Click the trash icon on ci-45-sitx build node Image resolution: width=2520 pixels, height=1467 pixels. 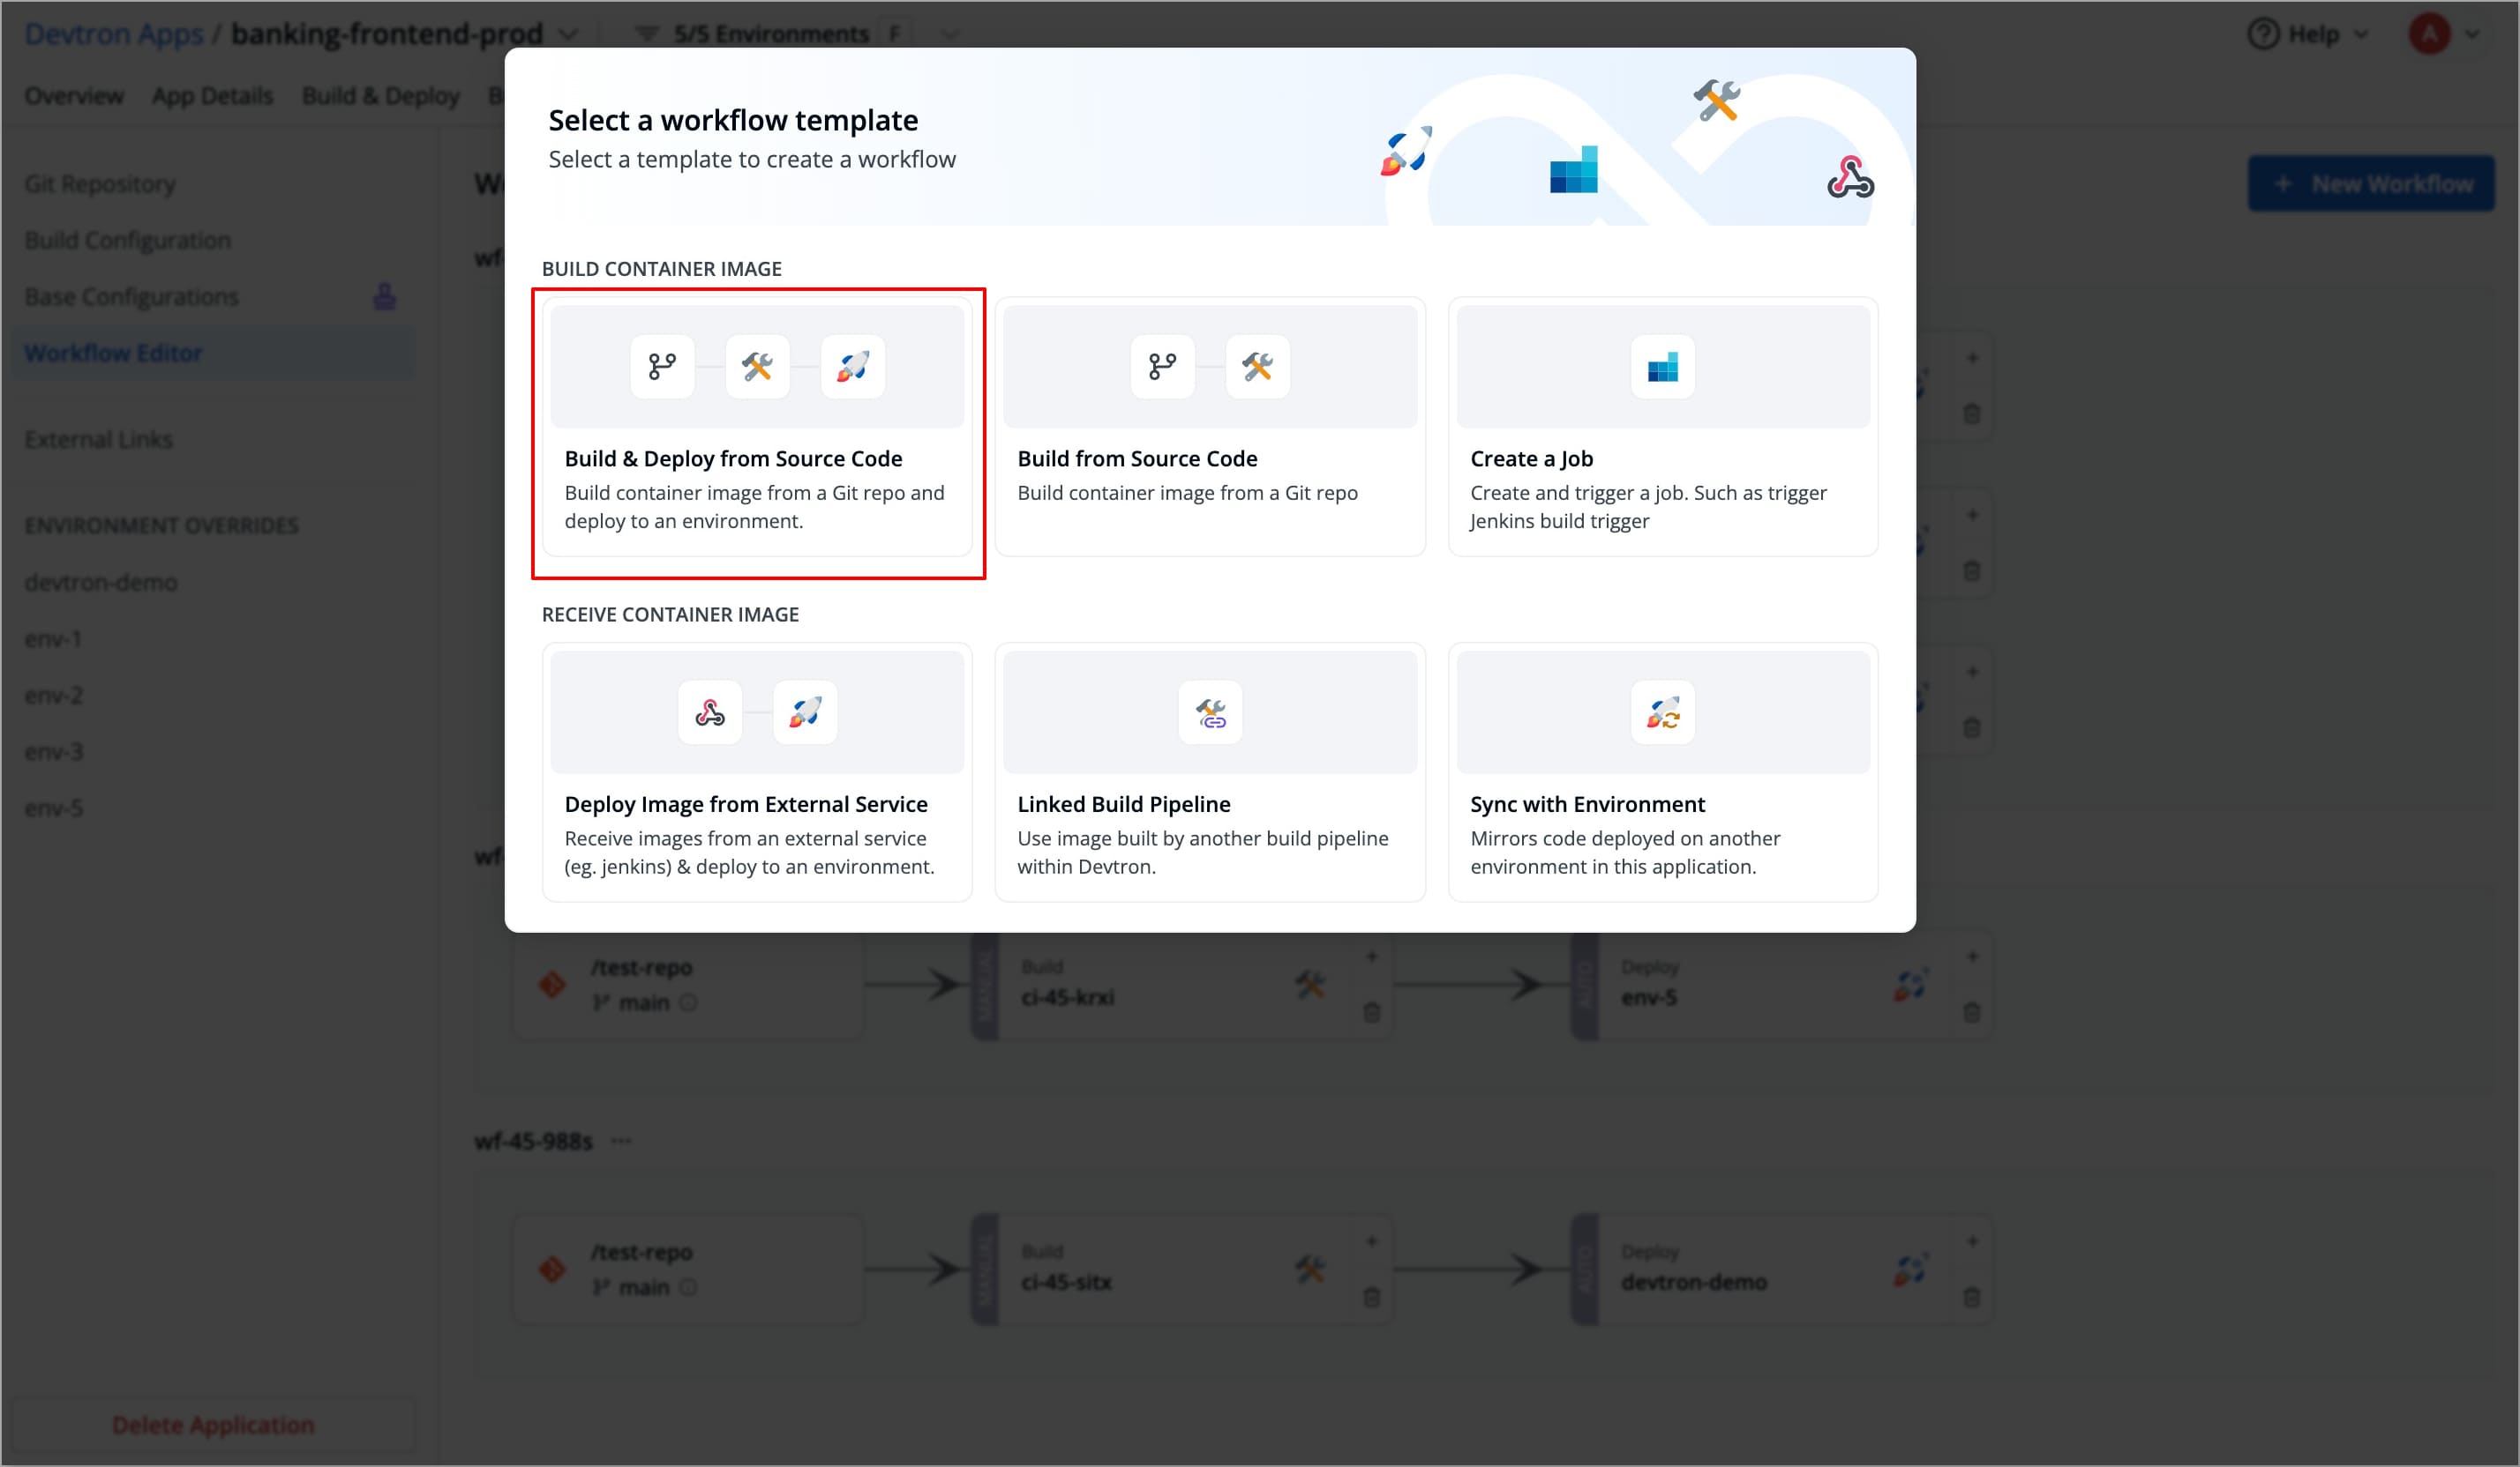[1371, 1298]
